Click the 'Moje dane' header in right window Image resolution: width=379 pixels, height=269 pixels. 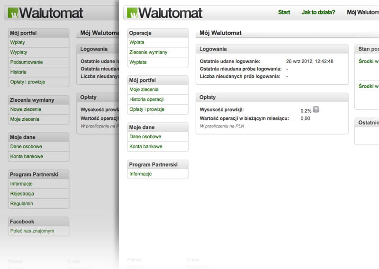coord(158,127)
